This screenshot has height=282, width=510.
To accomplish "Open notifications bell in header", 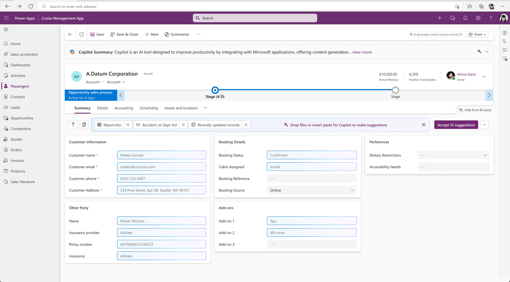I will (465, 18).
